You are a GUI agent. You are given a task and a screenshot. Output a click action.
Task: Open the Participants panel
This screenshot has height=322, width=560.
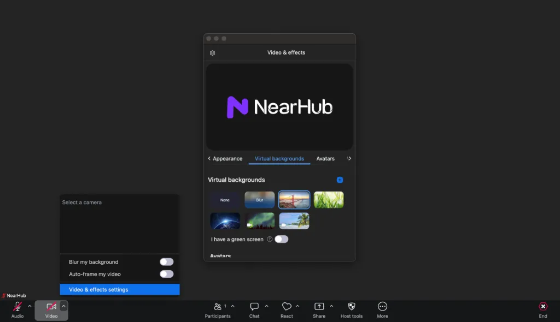tap(218, 310)
